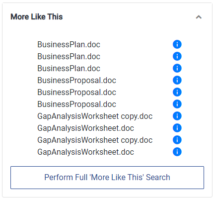Click info icon for first BusinessPlan.doc

coord(177,44)
